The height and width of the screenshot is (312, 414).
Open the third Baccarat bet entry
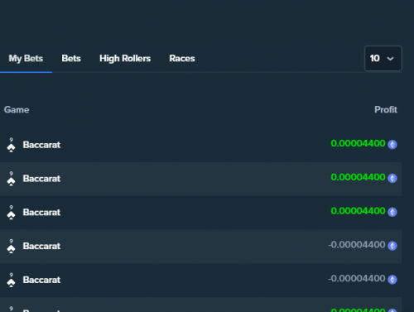(x=41, y=212)
